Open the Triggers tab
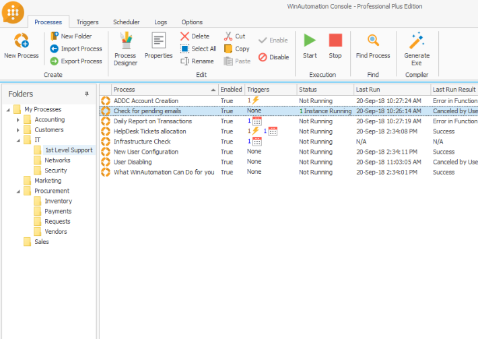The width and height of the screenshot is (478, 339). click(88, 22)
